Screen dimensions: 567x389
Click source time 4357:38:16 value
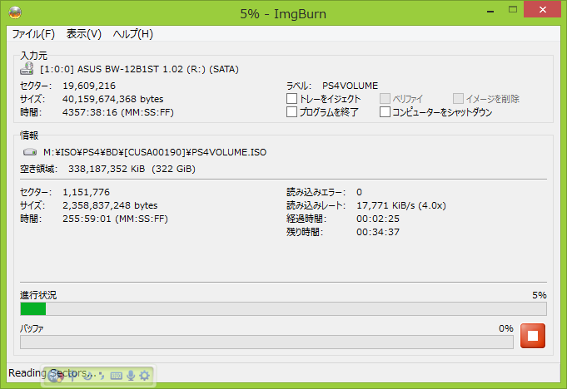click(x=118, y=112)
